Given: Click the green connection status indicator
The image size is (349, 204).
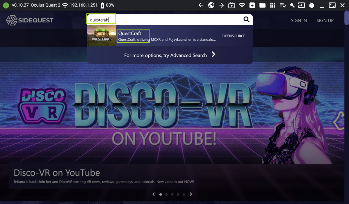Looking at the screenshot, I should point(6,5).
